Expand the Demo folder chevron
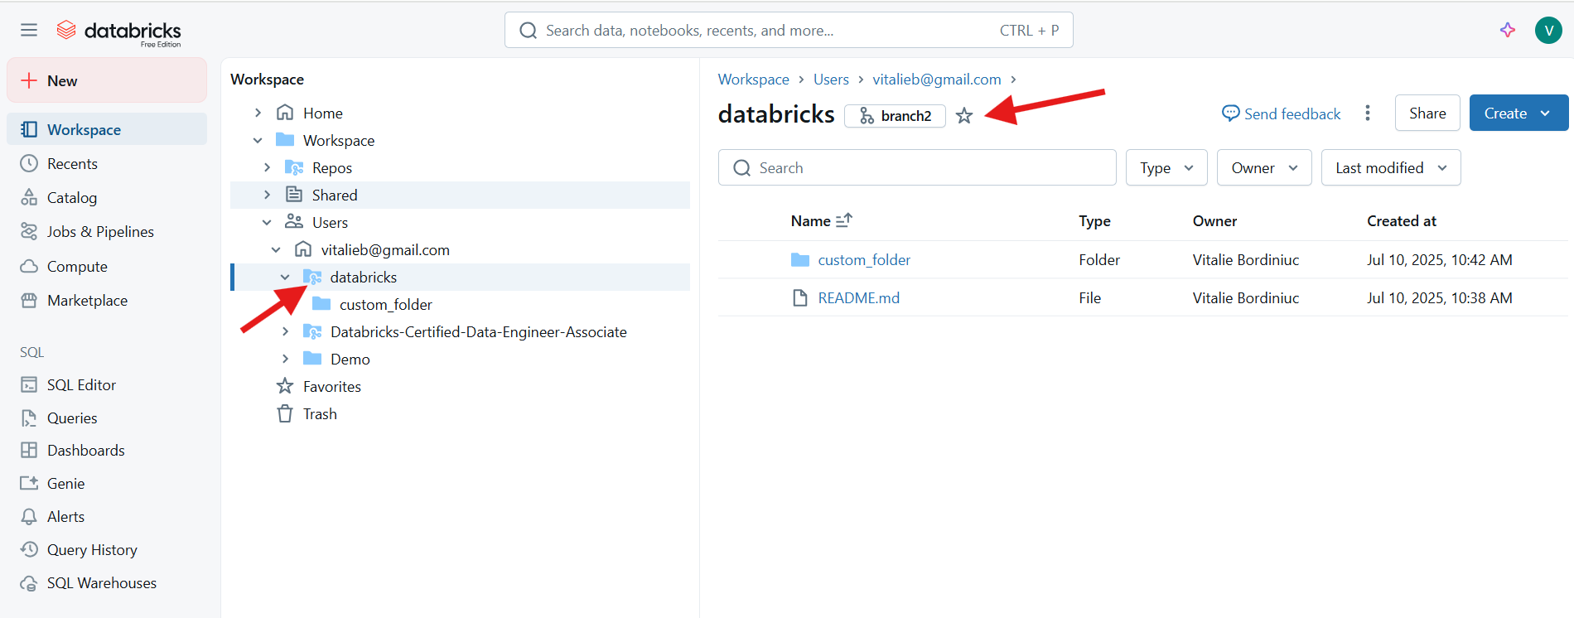 285,359
